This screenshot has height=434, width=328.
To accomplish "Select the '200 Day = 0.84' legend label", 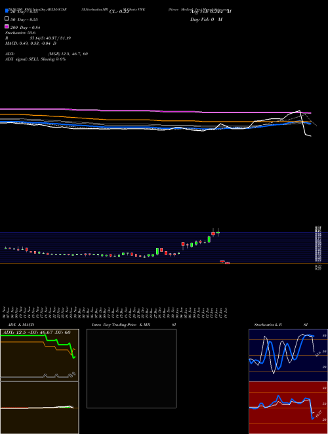I will point(25,28).
